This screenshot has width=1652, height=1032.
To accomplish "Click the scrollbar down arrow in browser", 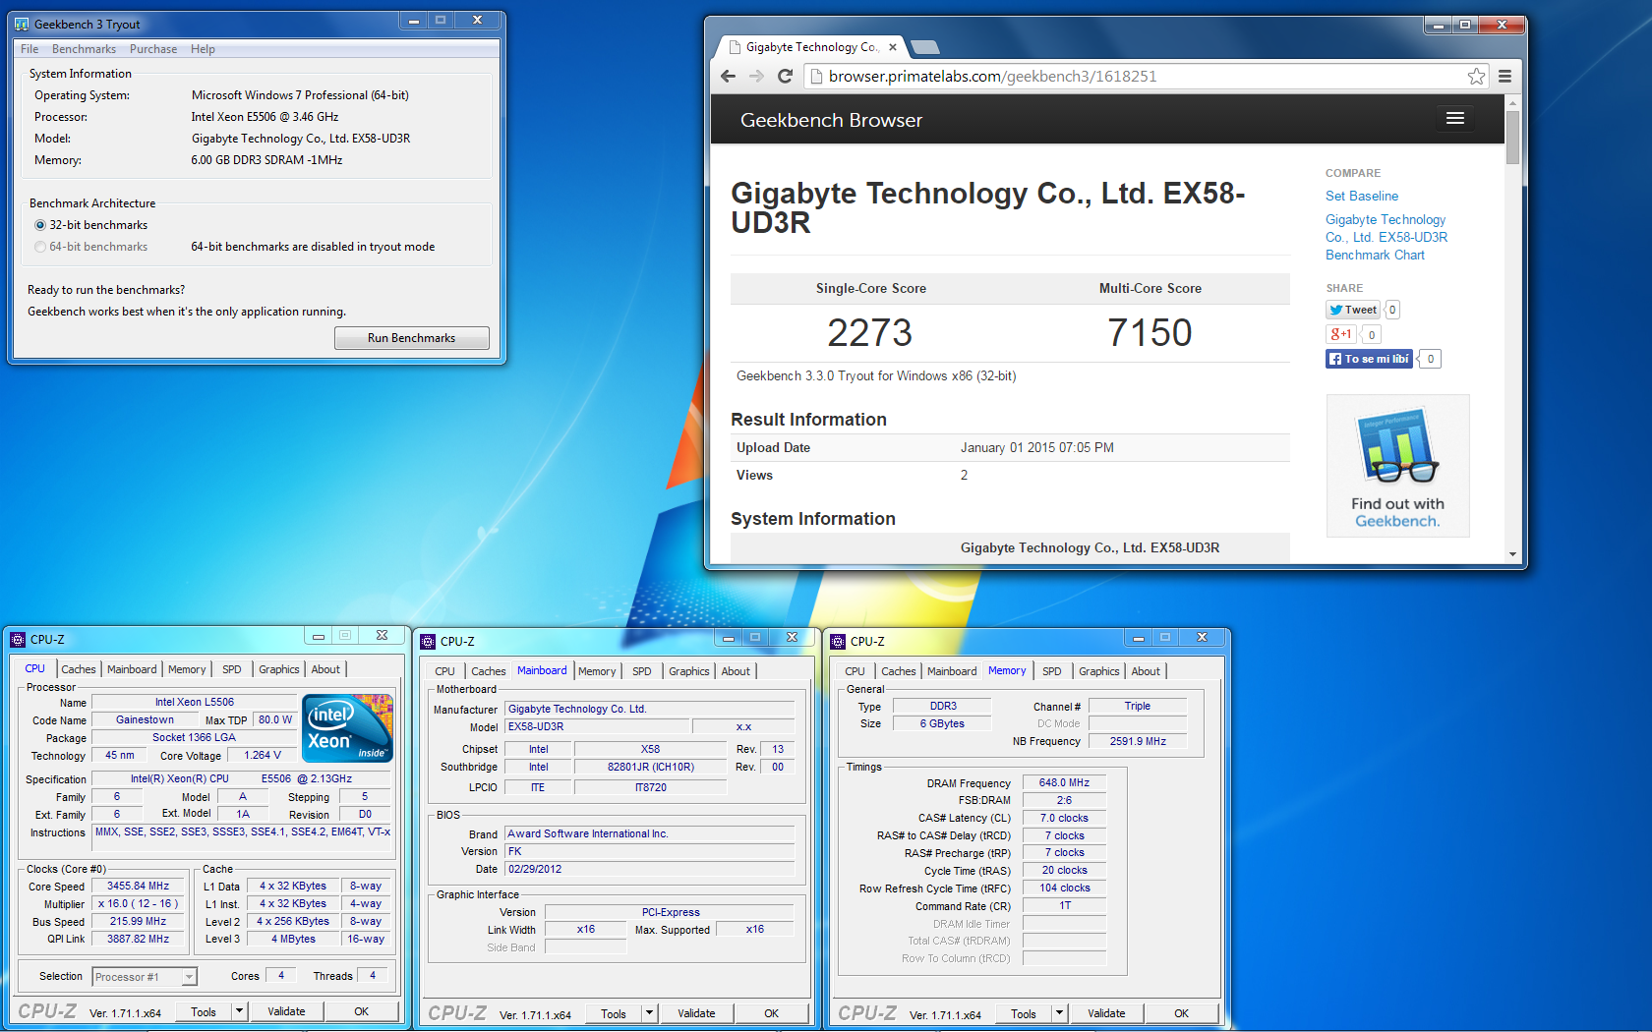I will pyautogui.click(x=1512, y=554).
